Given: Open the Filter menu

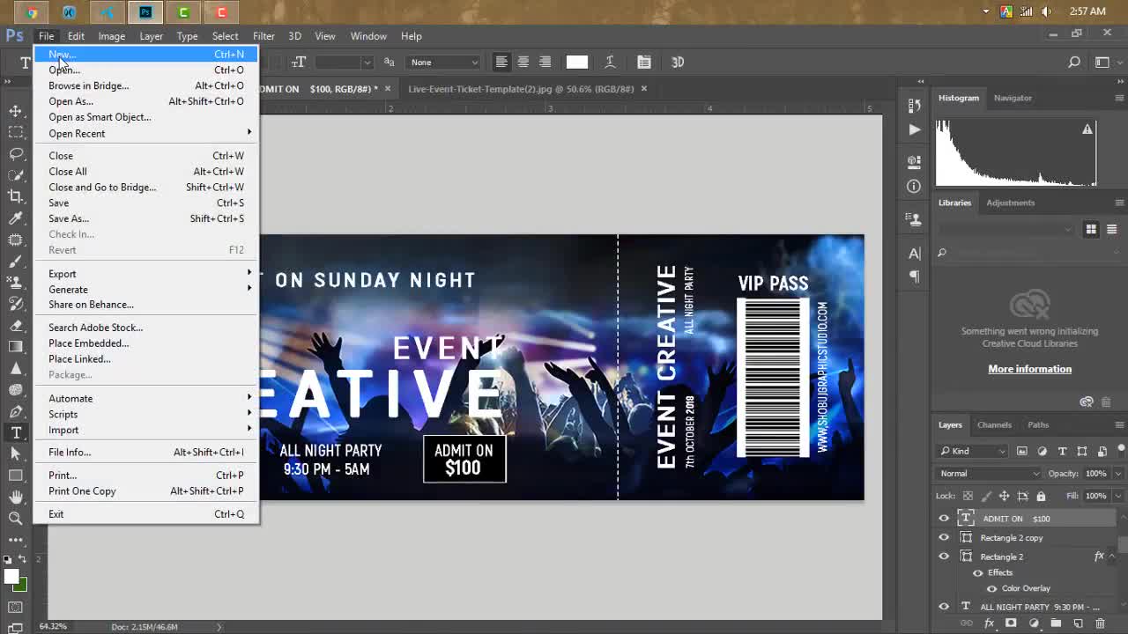Looking at the screenshot, I should point(263,36).
